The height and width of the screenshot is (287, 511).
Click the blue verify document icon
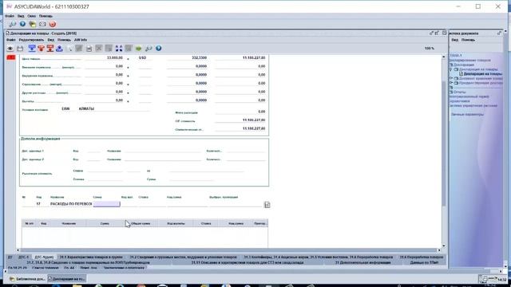coord(32,49)
